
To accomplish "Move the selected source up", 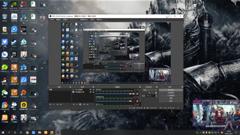I will [84, 104].
